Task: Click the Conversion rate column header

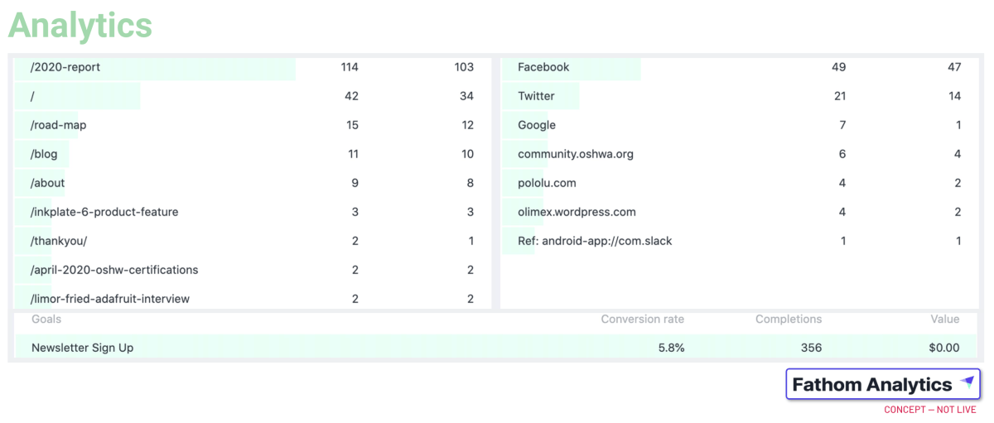Action: pyautogui.click(x=643, y=319)
